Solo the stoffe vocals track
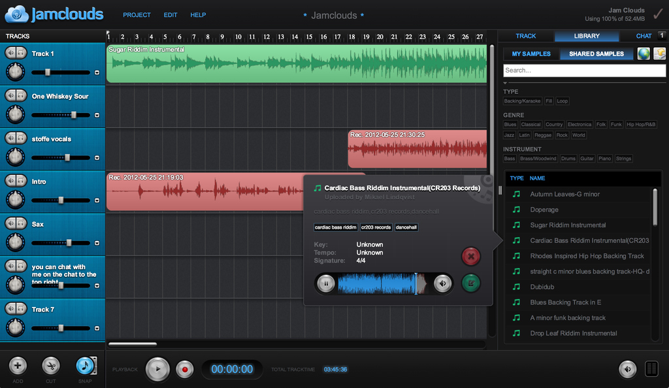 click(21, 138)
